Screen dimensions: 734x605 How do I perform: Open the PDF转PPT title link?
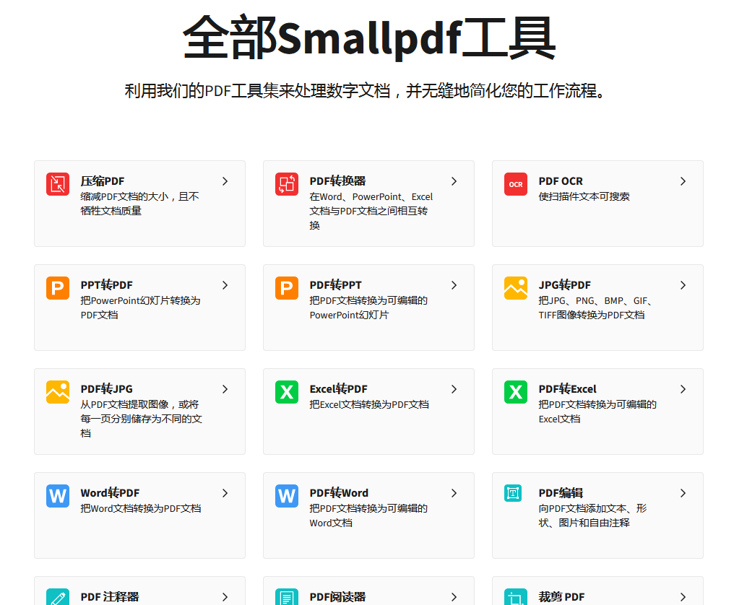pyautogui.click(x=335, y=285)
